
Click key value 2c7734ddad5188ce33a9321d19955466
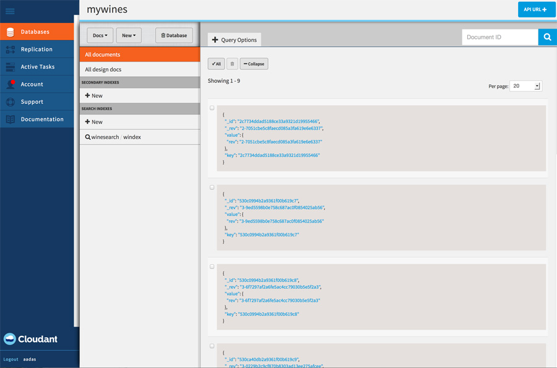tap(279, 155)
